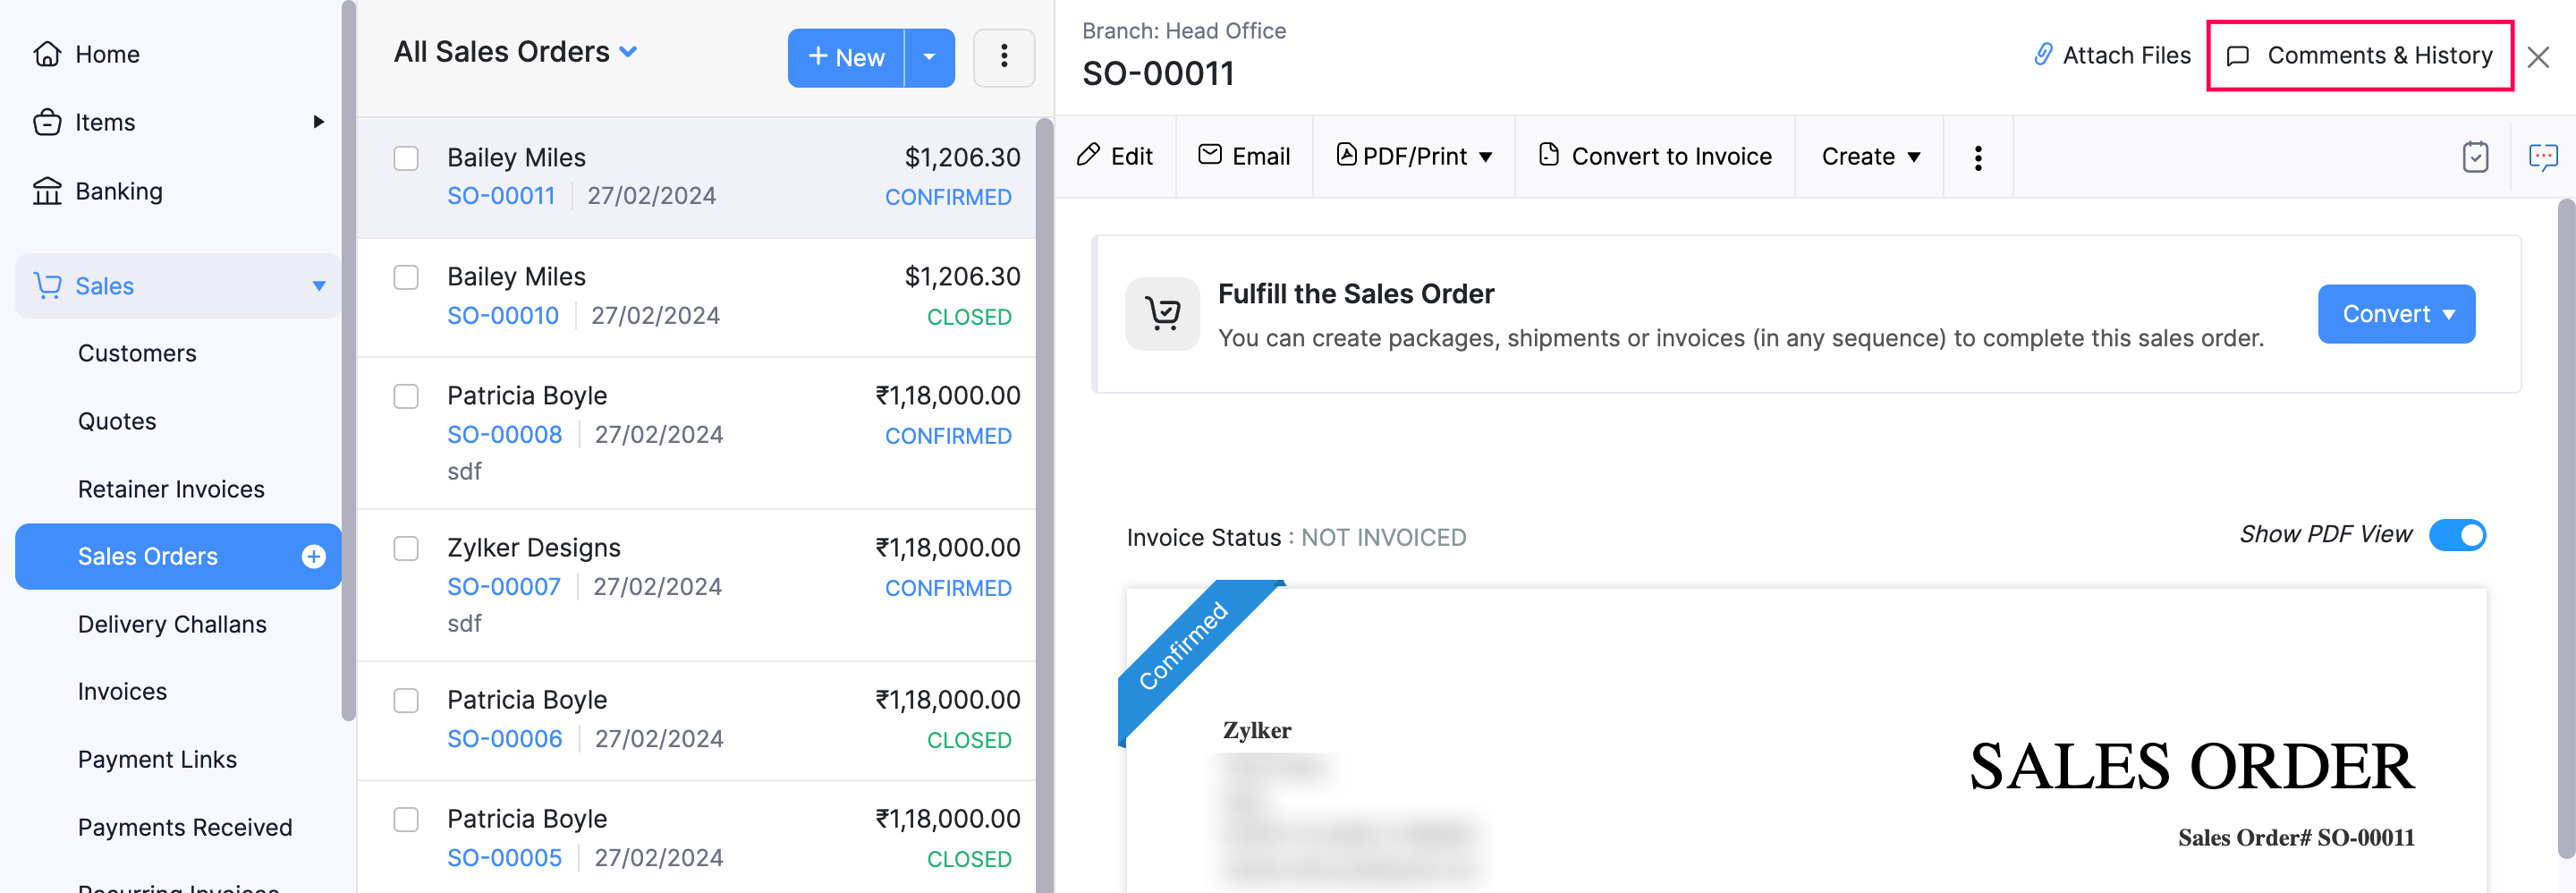Select checkbox for Bailey Miles SO-00011

tap(406, 158)
